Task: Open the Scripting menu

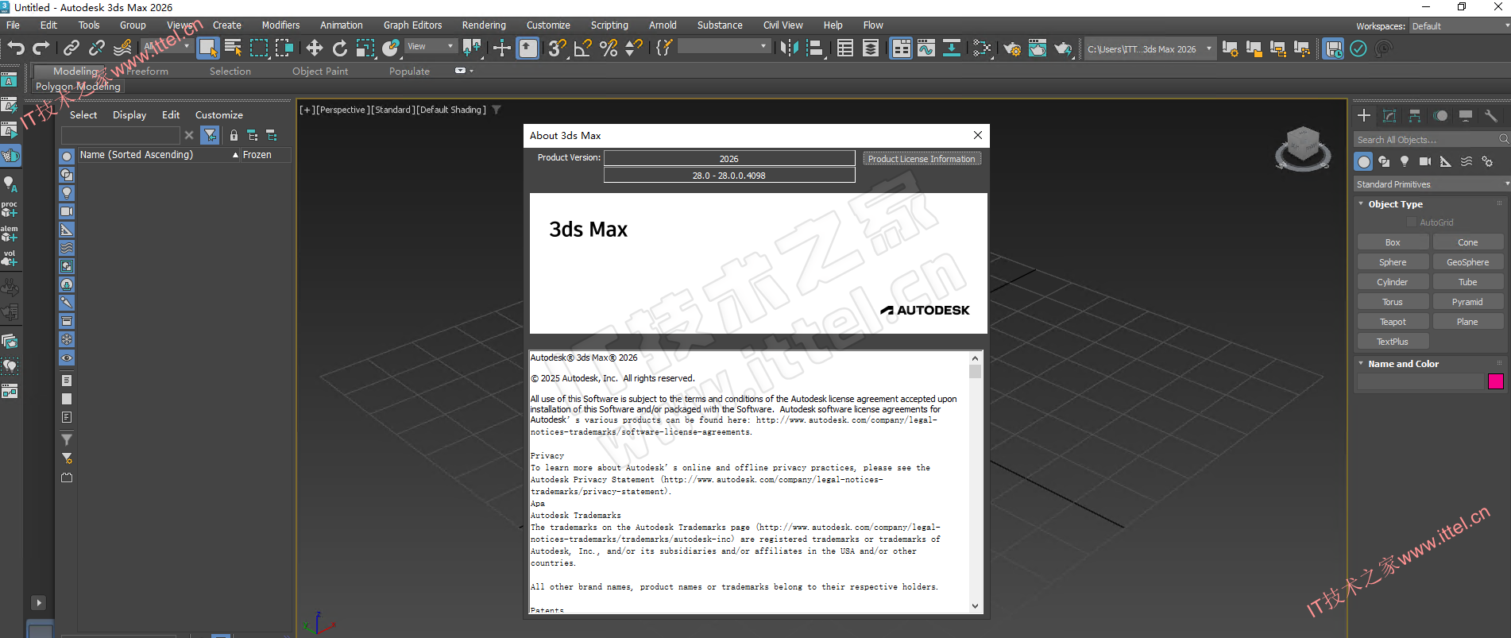Action: point(609,25)
